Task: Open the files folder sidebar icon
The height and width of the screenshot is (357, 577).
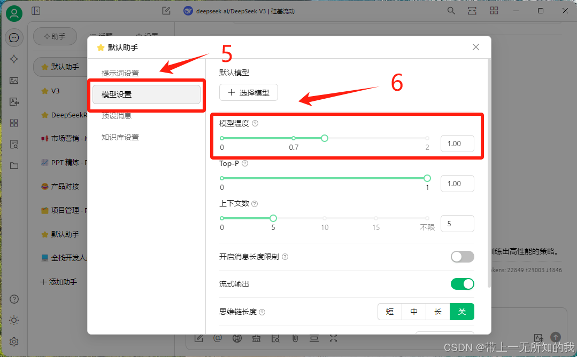Action: click(14, 165)
